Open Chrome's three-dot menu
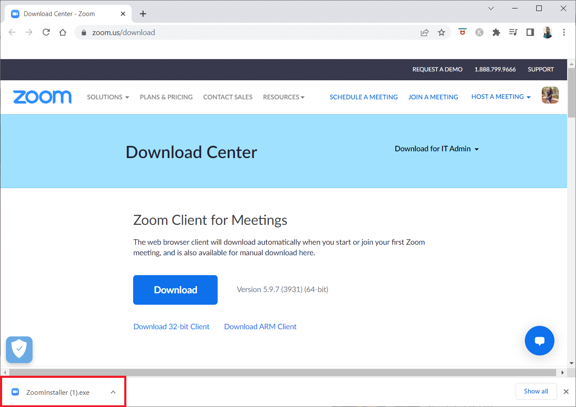 (564, 33)
